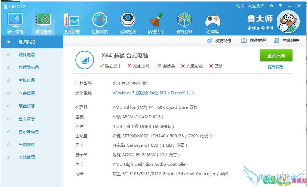Click 生成报表 generate report button
This screenshot has width=307, height=187.
286,40
